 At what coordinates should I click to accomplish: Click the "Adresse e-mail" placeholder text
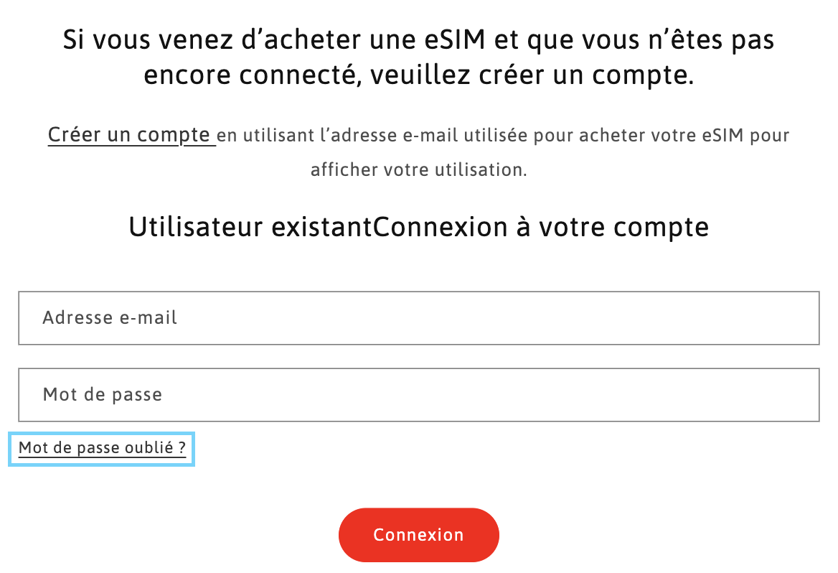tap(110, 318)
